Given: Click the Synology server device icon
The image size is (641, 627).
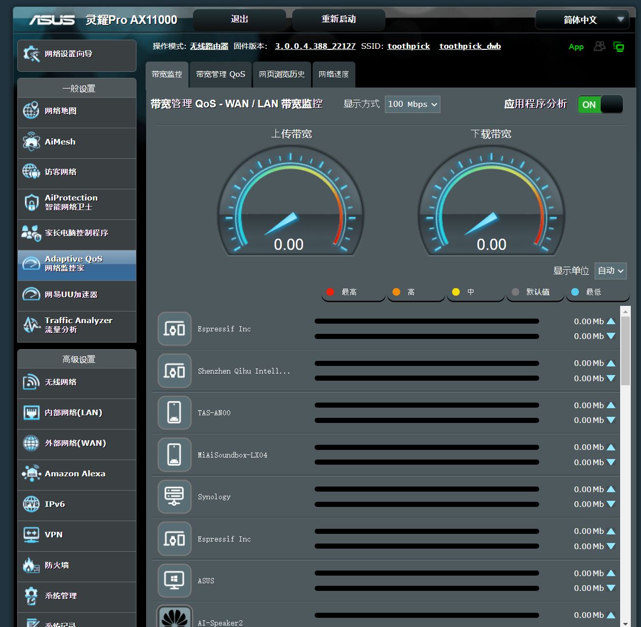Looking at the screenshot, I should [x=175, y=497].
